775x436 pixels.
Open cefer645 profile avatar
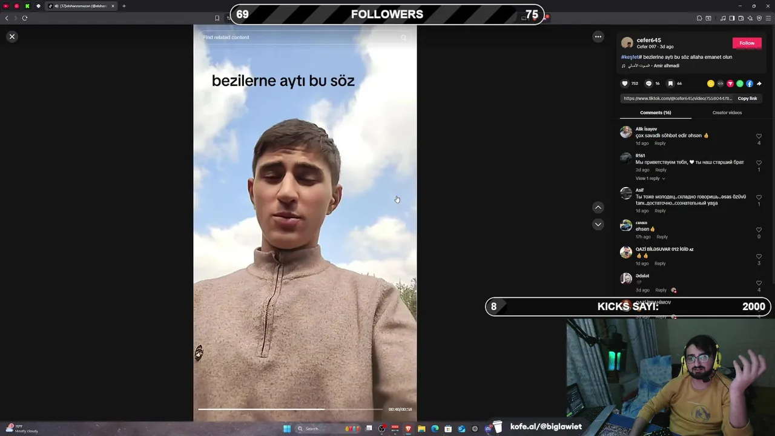[x=627, y=43]
